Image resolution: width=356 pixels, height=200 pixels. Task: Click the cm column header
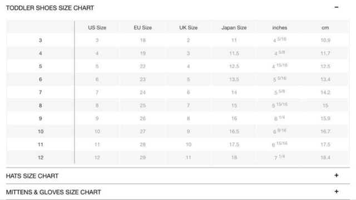click(325, 28)
